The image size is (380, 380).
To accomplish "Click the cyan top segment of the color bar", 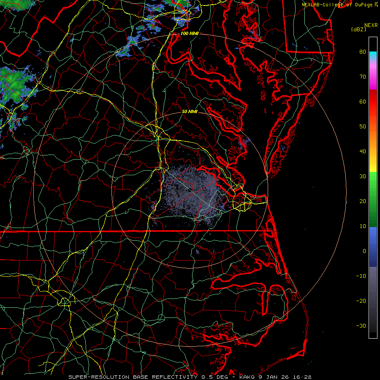I will point(373,56).
